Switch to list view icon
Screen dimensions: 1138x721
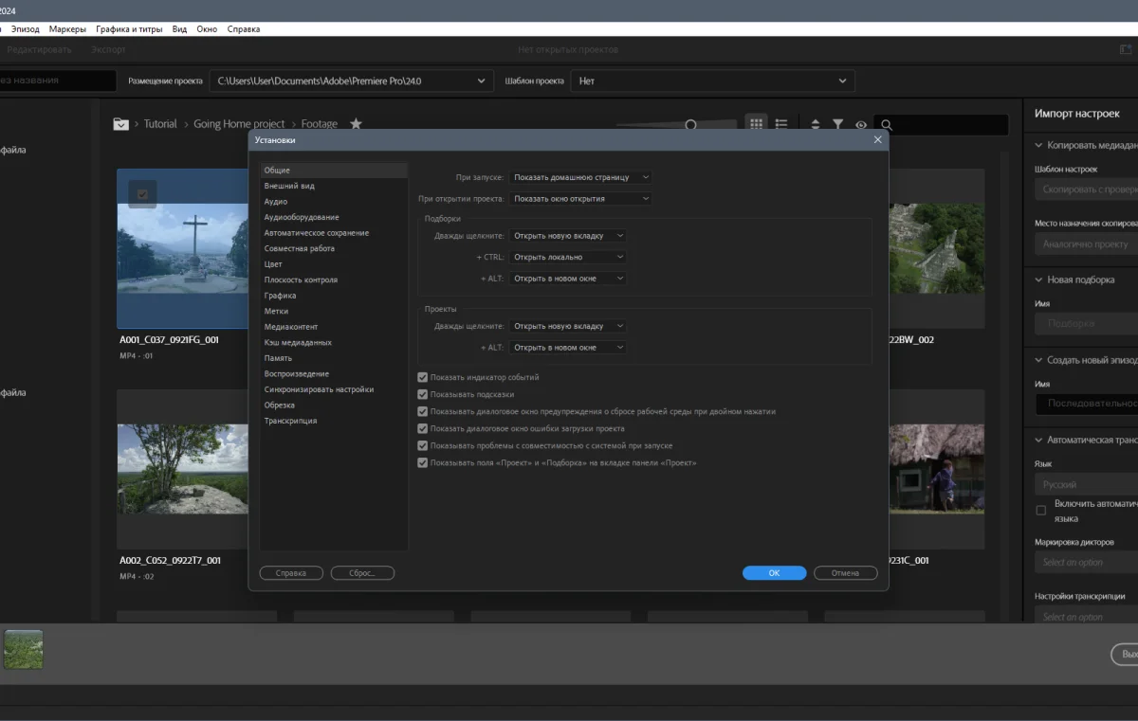(781, 124)
